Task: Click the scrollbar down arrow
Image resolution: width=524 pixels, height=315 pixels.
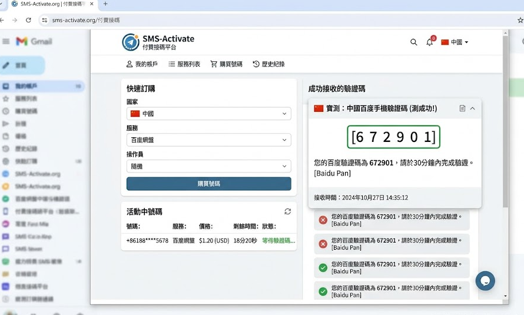Action: [x=505, y=296]
